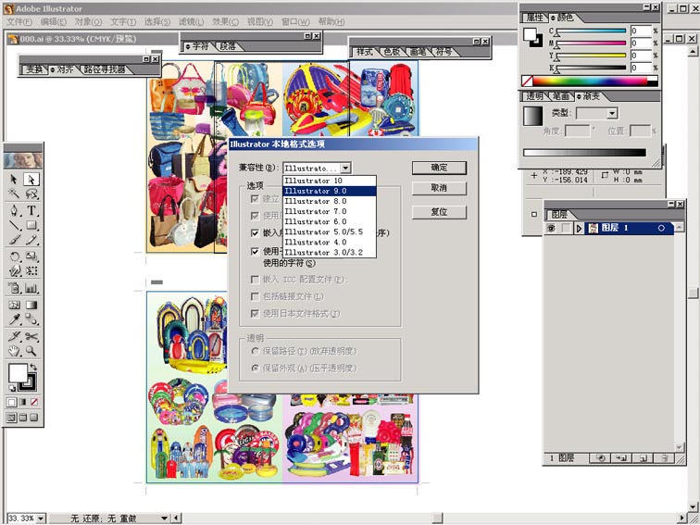Select the Direct Selection tool
Screen dimensions: 700x525
pos(31,179)
